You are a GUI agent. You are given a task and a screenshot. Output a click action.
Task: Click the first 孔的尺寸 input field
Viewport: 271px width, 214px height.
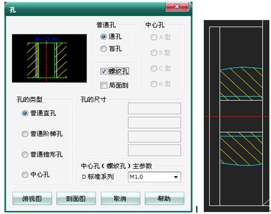click(x=154, y=109)
